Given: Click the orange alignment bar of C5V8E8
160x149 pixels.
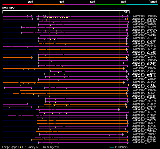Looking at the screenshot, I should [83, 96].
